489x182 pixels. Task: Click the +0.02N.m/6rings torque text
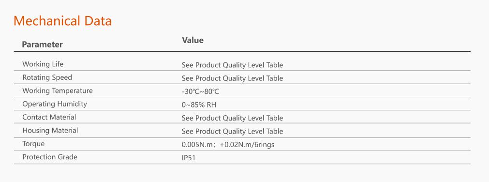[x=247, y=145]
